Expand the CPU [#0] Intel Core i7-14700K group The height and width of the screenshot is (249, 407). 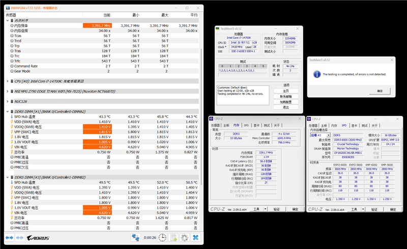[8, 81]
